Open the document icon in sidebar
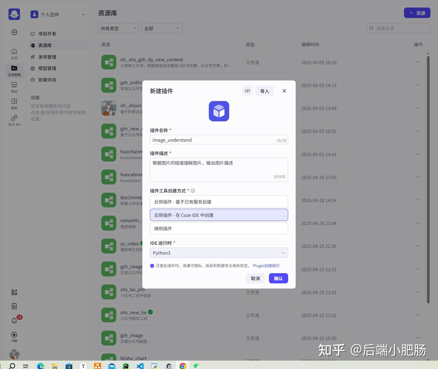The width and height of the screenshot is (438, 369). click(x=14, y=306)
